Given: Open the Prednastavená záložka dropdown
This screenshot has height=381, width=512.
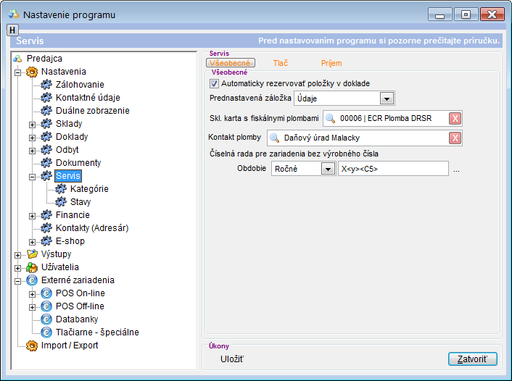Looking at the screenshot, I should click(x=387, y=99).
